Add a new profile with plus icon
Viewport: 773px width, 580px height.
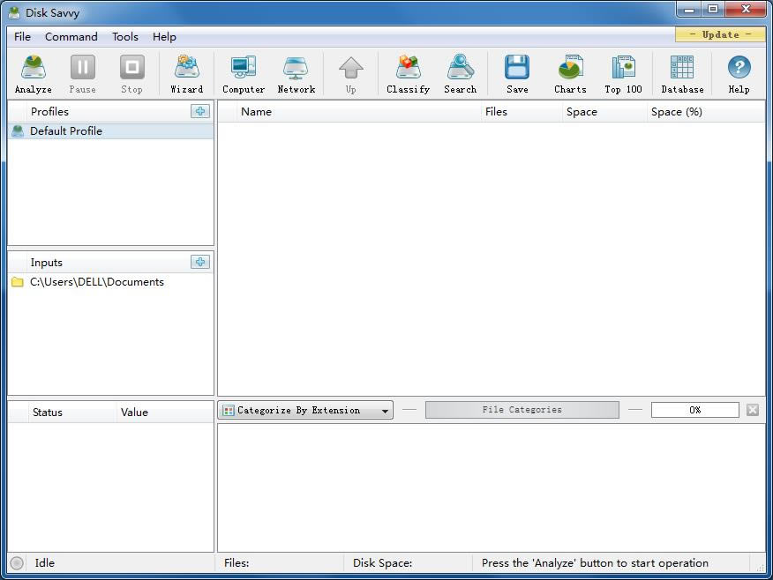(200, 111)
